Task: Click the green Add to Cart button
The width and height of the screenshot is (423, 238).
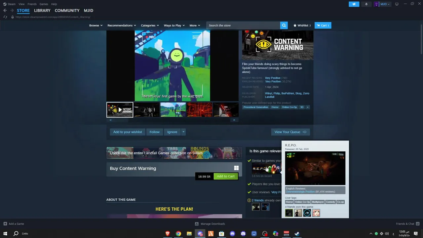Action: pyautogui.click(x=226, y=176)
